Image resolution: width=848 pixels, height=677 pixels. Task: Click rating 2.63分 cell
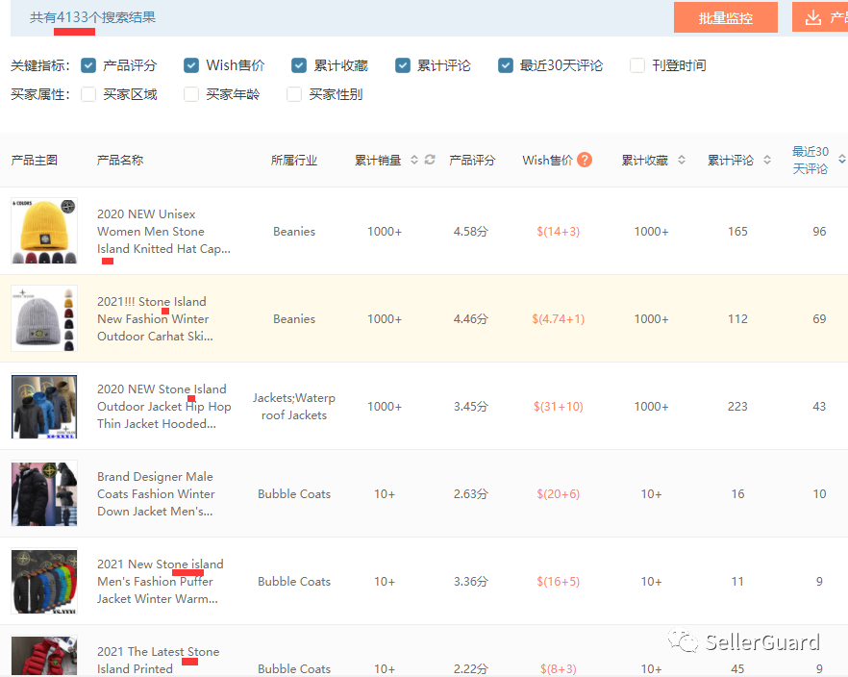pos(471,494)
